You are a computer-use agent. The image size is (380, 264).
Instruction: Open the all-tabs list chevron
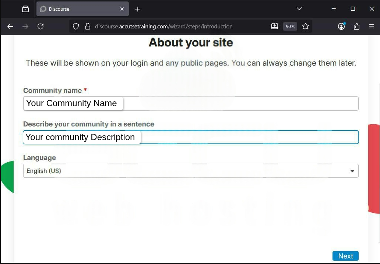pos(299,9)
